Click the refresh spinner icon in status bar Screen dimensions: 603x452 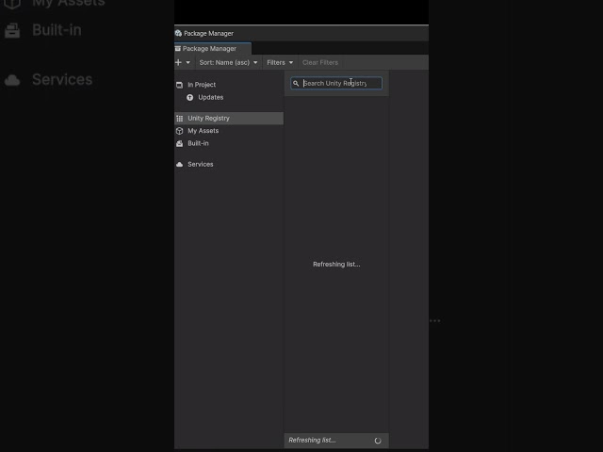point(378,441)
